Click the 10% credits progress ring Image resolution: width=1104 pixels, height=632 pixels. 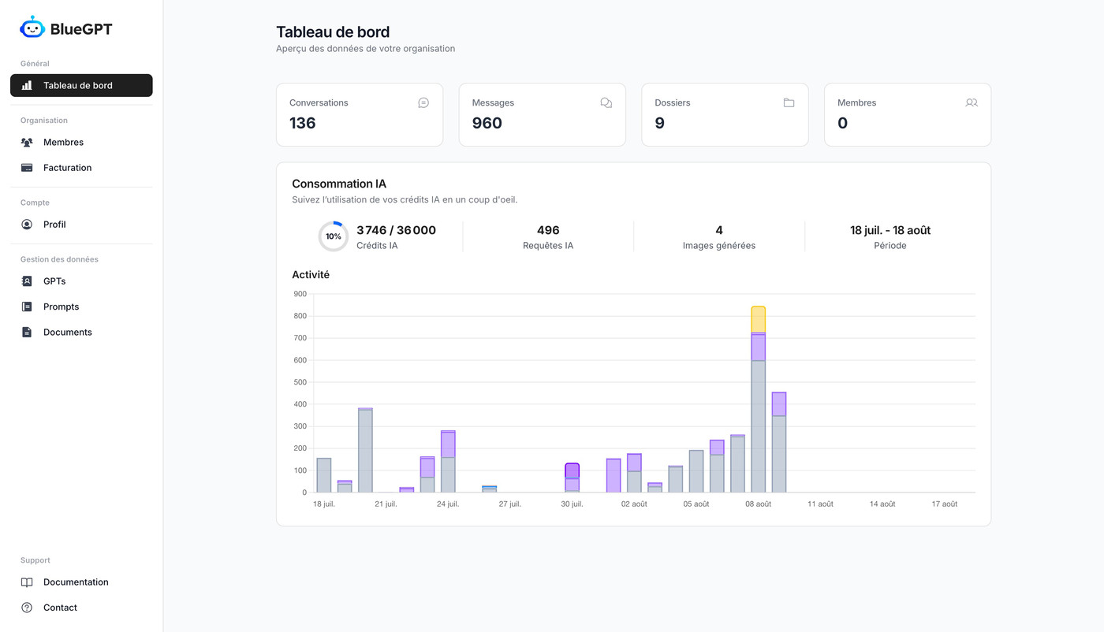tap(331, 235)
